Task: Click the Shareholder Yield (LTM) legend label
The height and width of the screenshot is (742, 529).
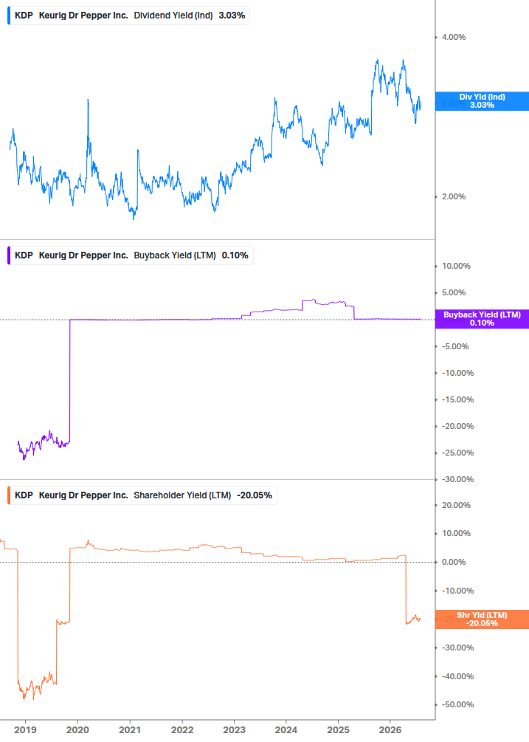Action: pyautogui.click(x=182, y=495)
